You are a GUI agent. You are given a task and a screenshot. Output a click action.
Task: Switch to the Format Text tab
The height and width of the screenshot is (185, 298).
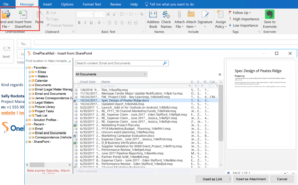click(x=92, y=4)
